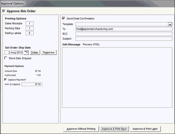Uncheck Send Email Confirmation
Image resolution: width=175 pixels, height=134 pixels.
63,18
